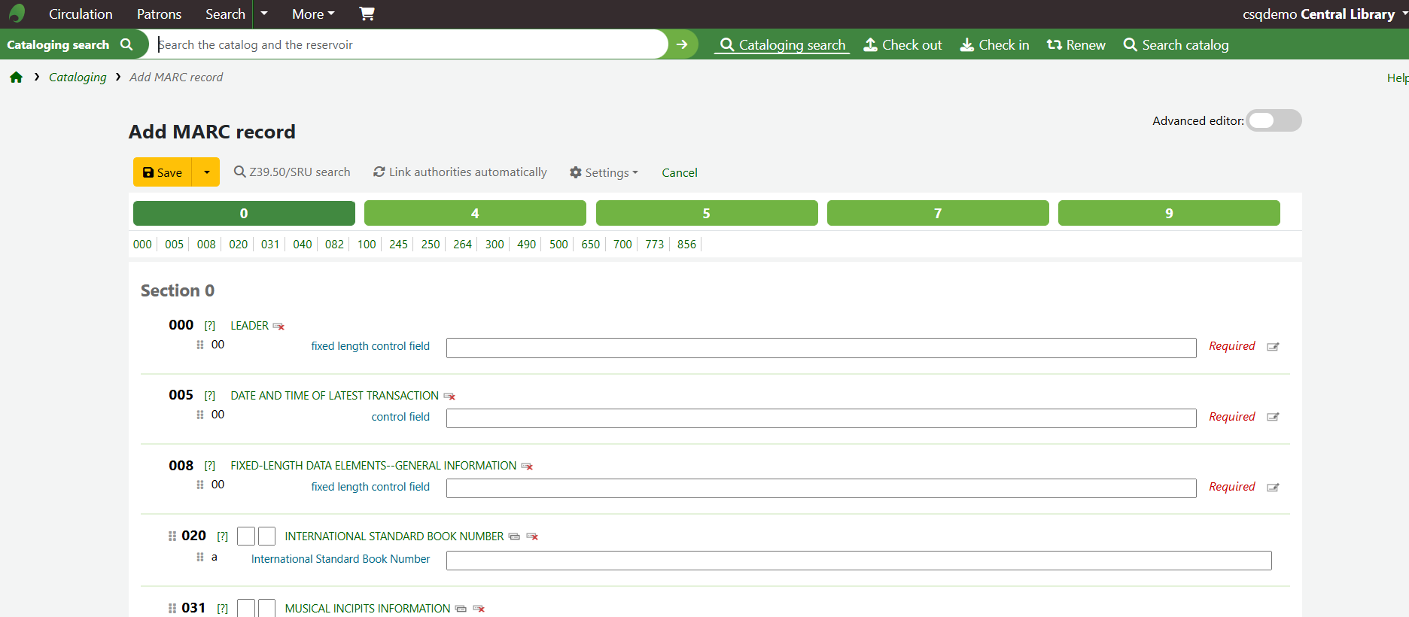Click the home icon in breadcrumb
This screenshot has width=1409, height=617.
pyautogui.click(x=16, y=78)
